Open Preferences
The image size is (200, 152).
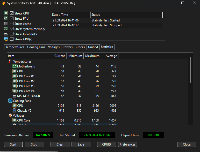click(127, 144)
